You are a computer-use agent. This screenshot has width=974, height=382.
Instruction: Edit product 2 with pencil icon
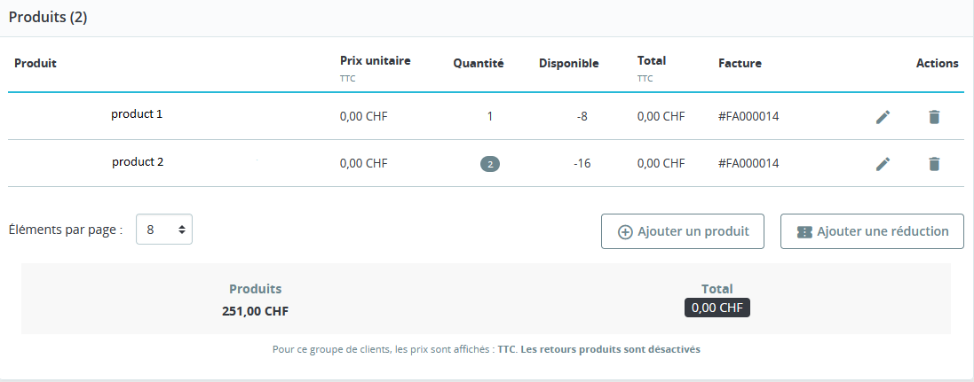[883, 164]
